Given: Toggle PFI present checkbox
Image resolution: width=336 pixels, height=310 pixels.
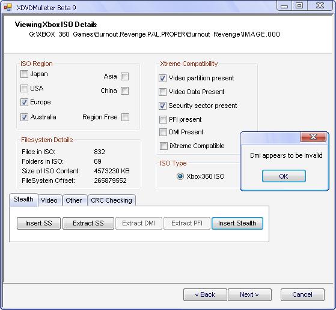Looking at the screenshot, I should (x=163, y=119).
